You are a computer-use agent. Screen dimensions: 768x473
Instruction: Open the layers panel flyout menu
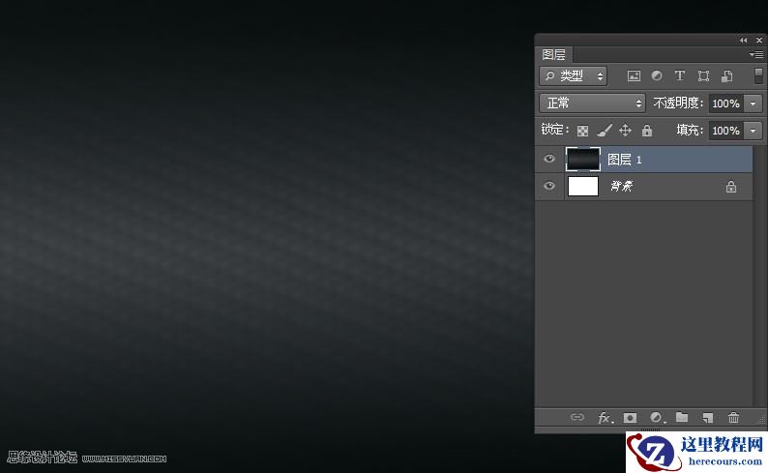(756, 54)
